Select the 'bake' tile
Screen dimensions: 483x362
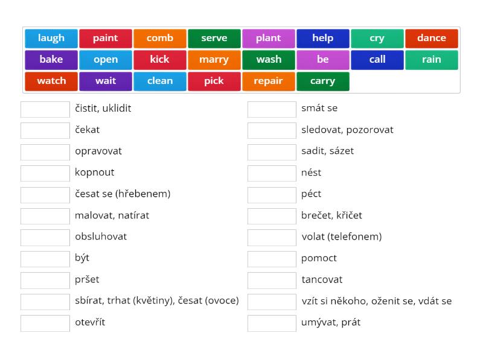(51, 59)
